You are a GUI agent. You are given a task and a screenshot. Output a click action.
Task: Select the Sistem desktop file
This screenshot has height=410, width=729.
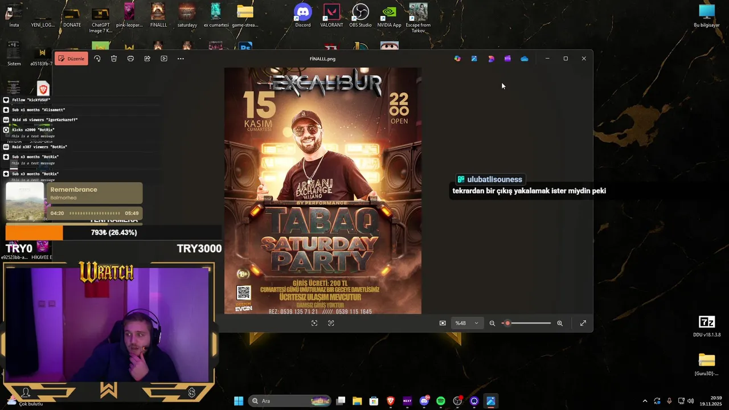(14, 54)
